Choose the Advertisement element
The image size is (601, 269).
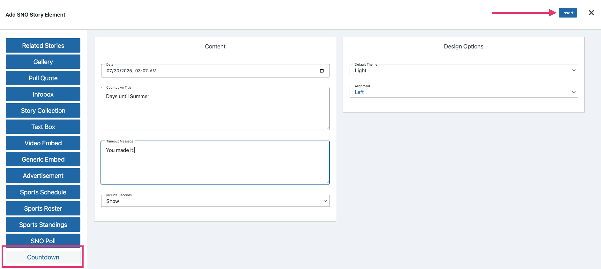43,176
